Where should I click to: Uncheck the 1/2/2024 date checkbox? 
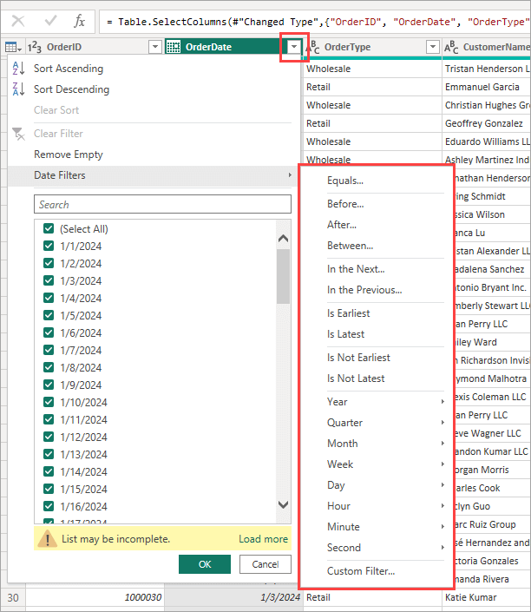49,263
